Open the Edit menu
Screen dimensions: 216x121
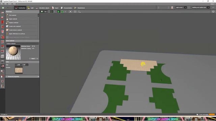[5, 4]
